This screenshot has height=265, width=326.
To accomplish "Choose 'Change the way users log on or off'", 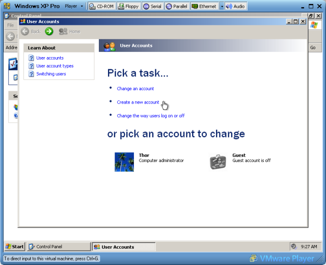I will 151,116.
